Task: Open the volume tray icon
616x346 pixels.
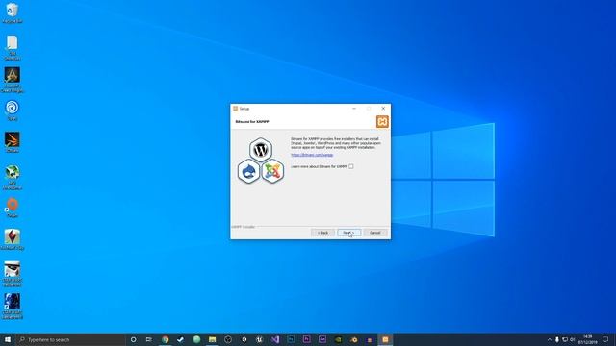Action: [x=573, y=339]
